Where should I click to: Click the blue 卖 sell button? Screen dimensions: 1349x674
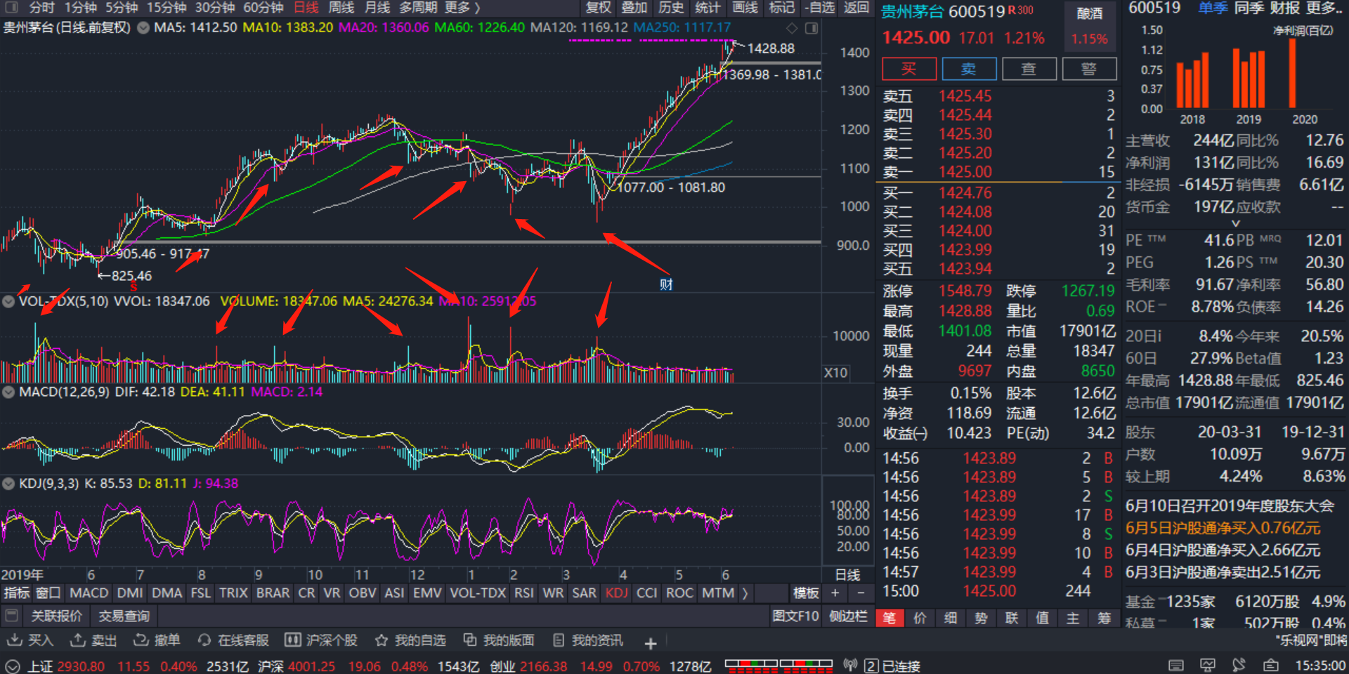click(x=969, y=69)
